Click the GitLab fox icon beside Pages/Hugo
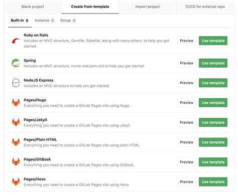238x196 pixels. pyautogui.click(x=16, y=103)
